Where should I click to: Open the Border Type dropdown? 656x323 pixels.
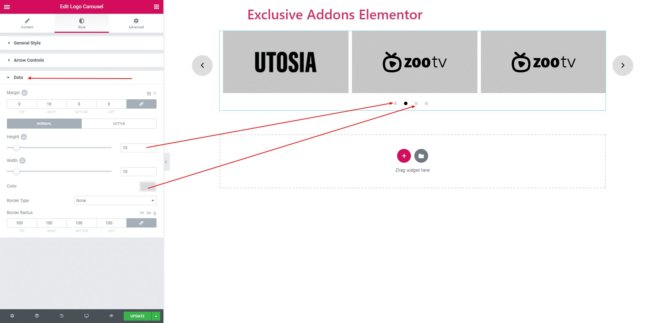115,201
